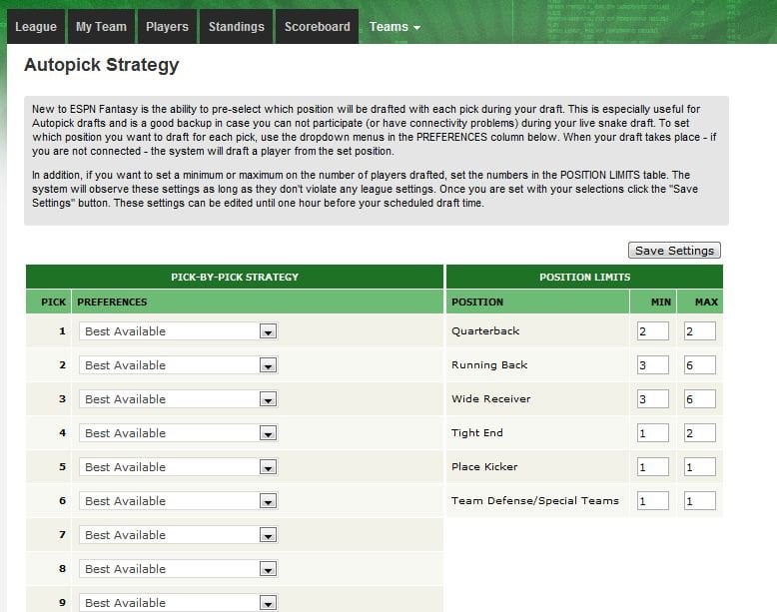
Task: Click the Wide Receiver MIN field
Action: pyautogui.click(x=652, y=399)
